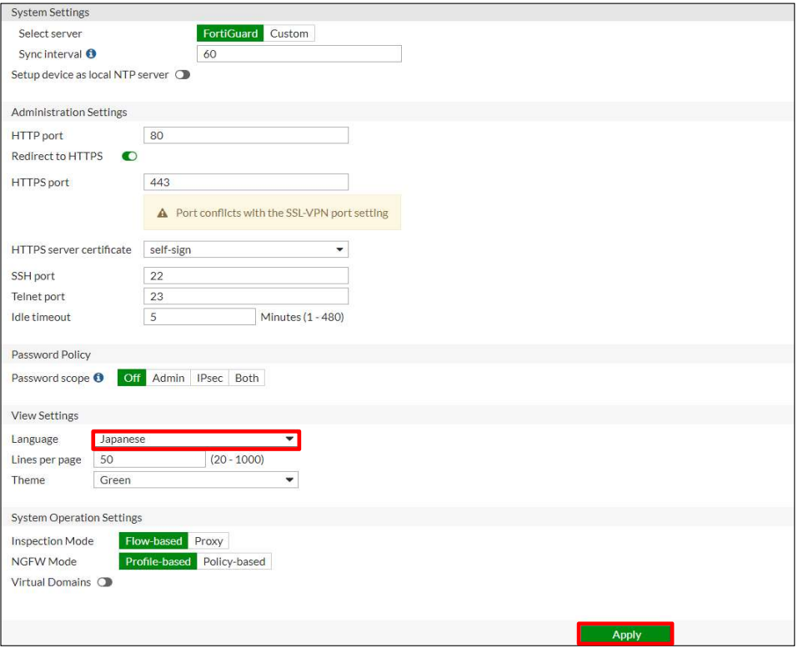The width and height of the screenshot is (798, 648).
Task: Click the 'Password Policy' section heading
Action: click(x=51, y=354)
